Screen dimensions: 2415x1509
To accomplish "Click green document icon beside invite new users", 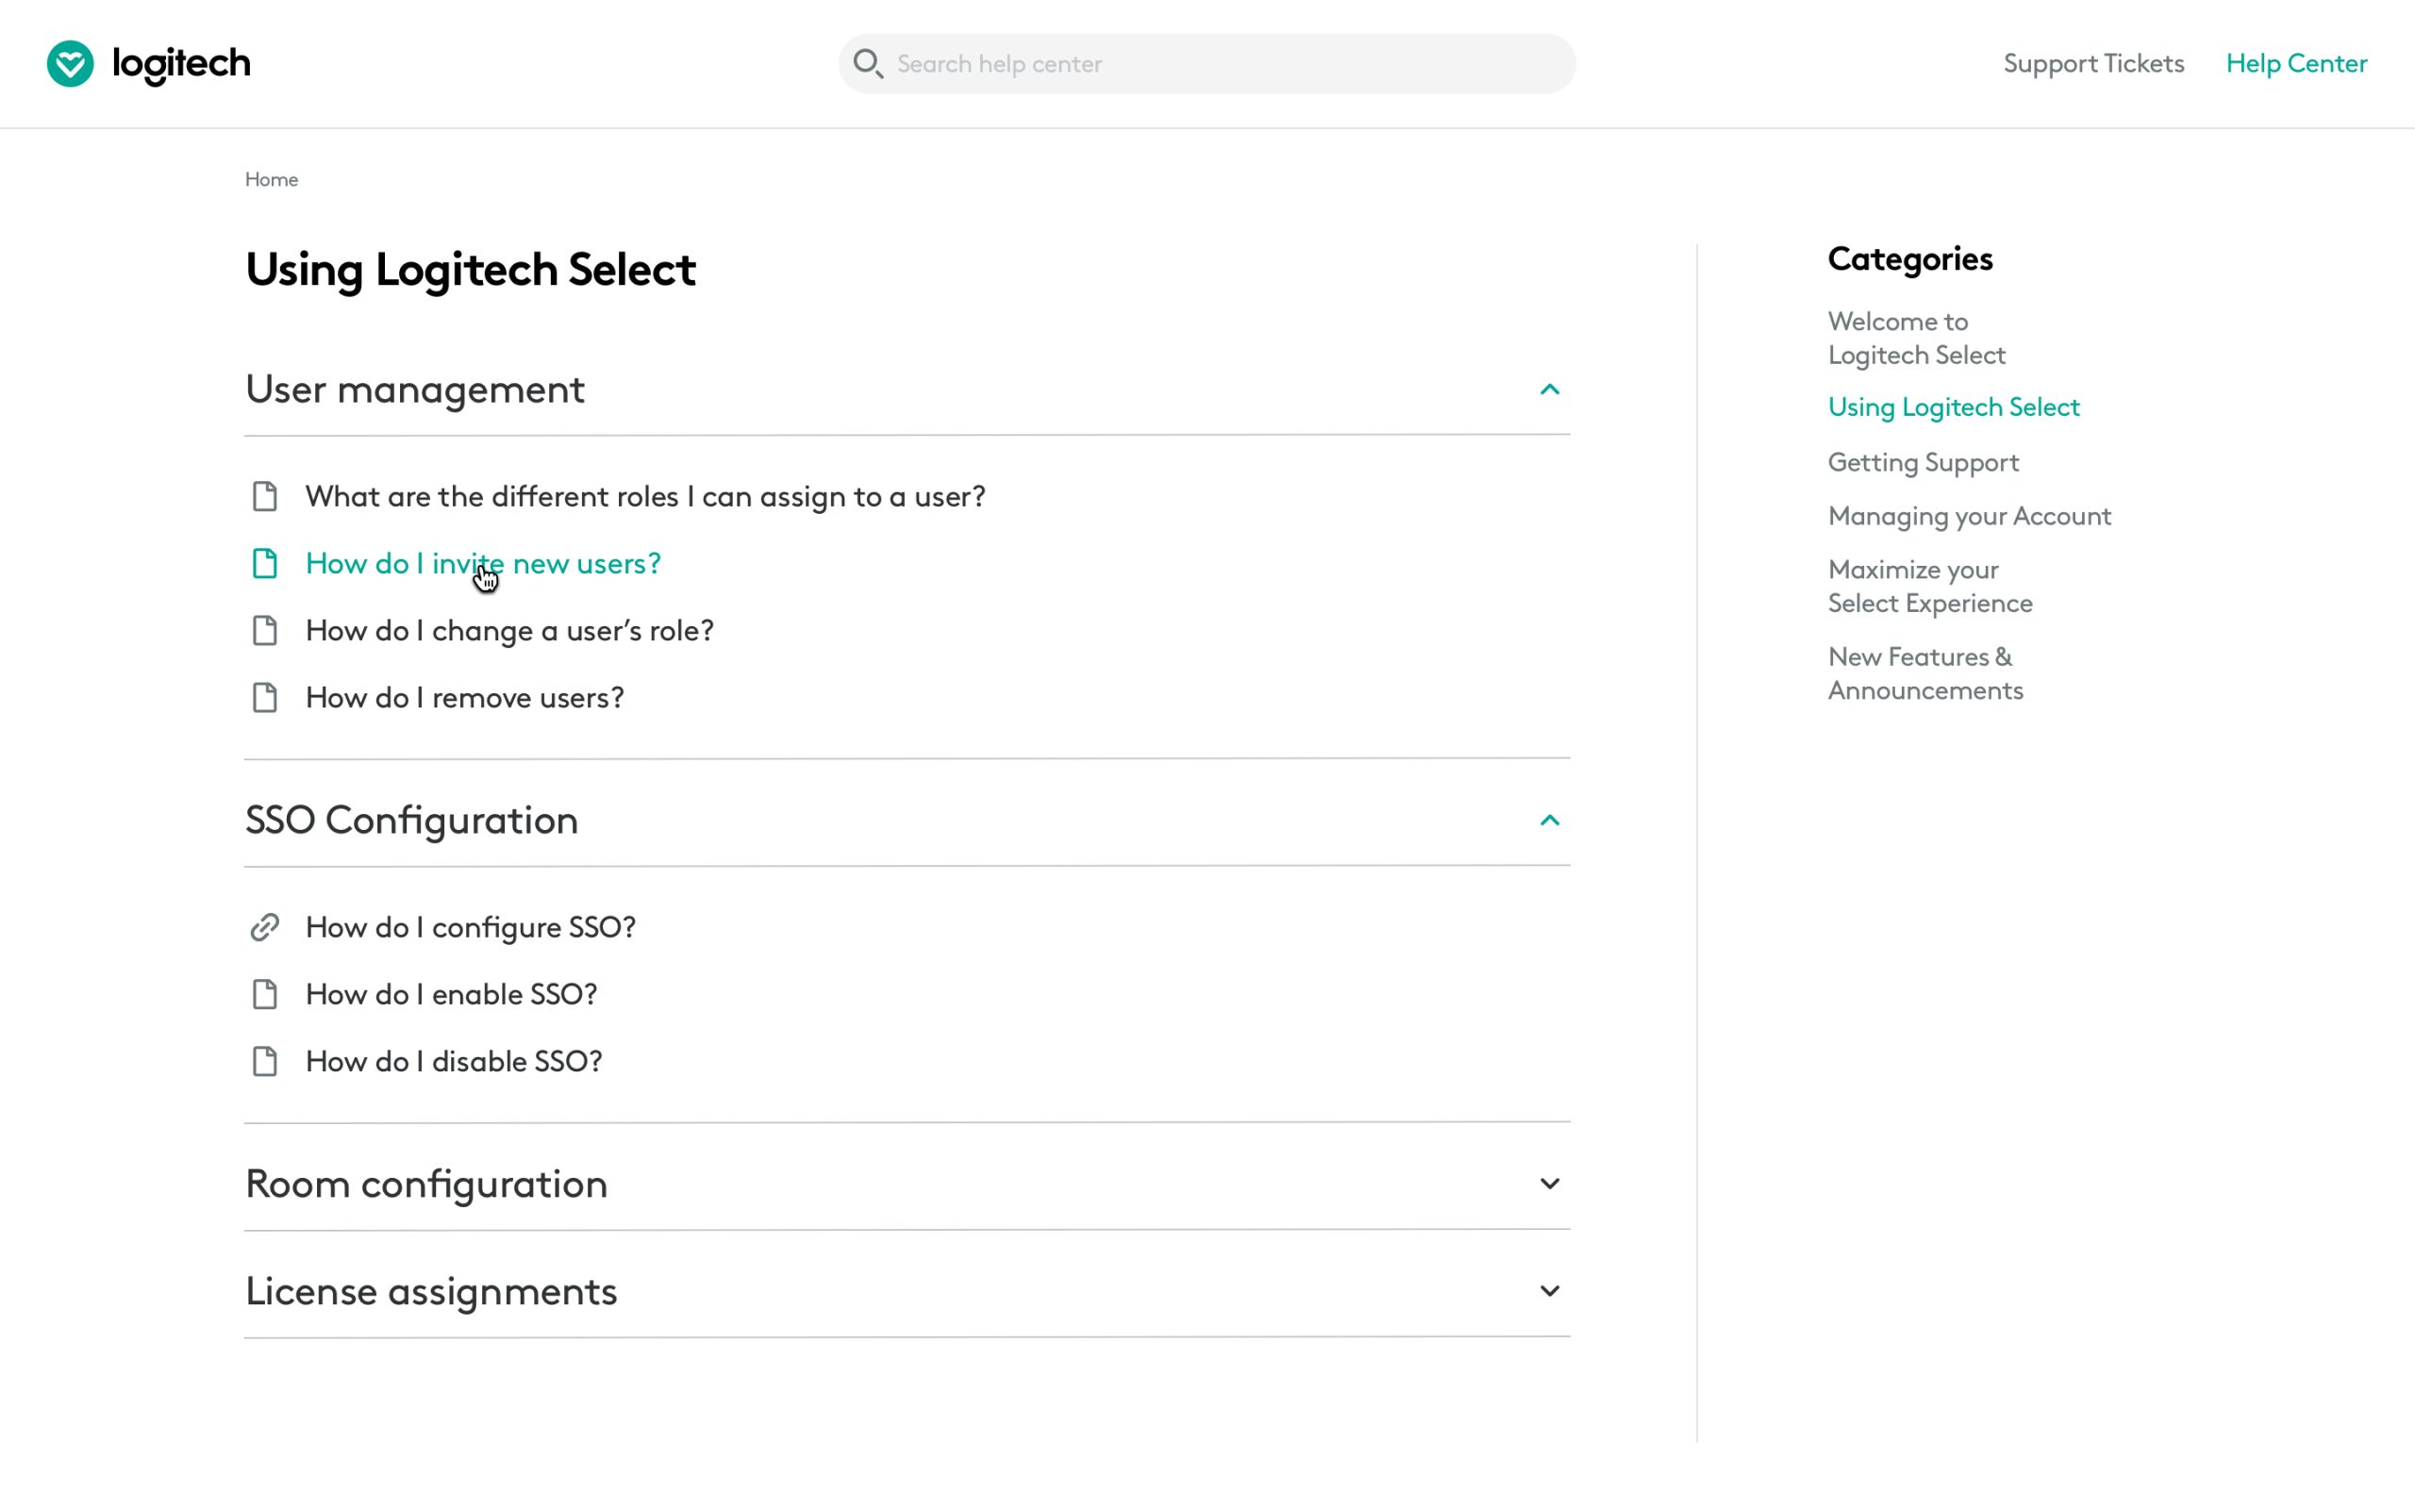I will coord(264,563).
